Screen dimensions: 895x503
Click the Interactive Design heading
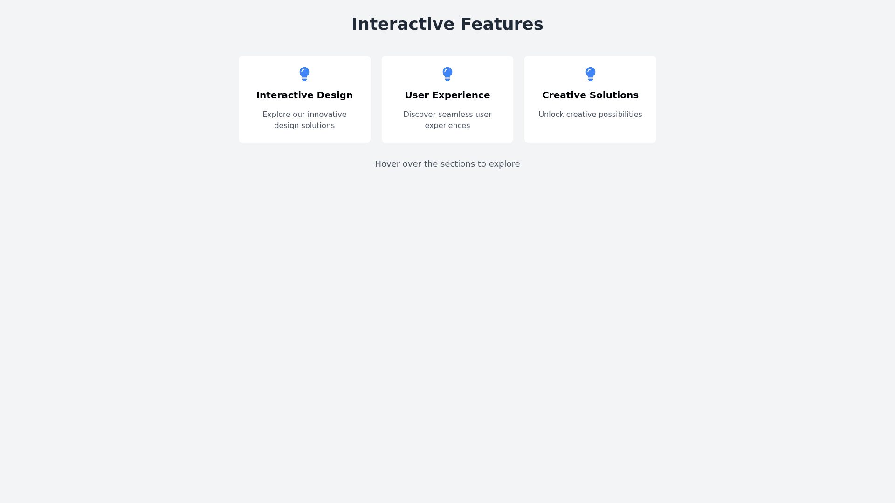[304, 95]
